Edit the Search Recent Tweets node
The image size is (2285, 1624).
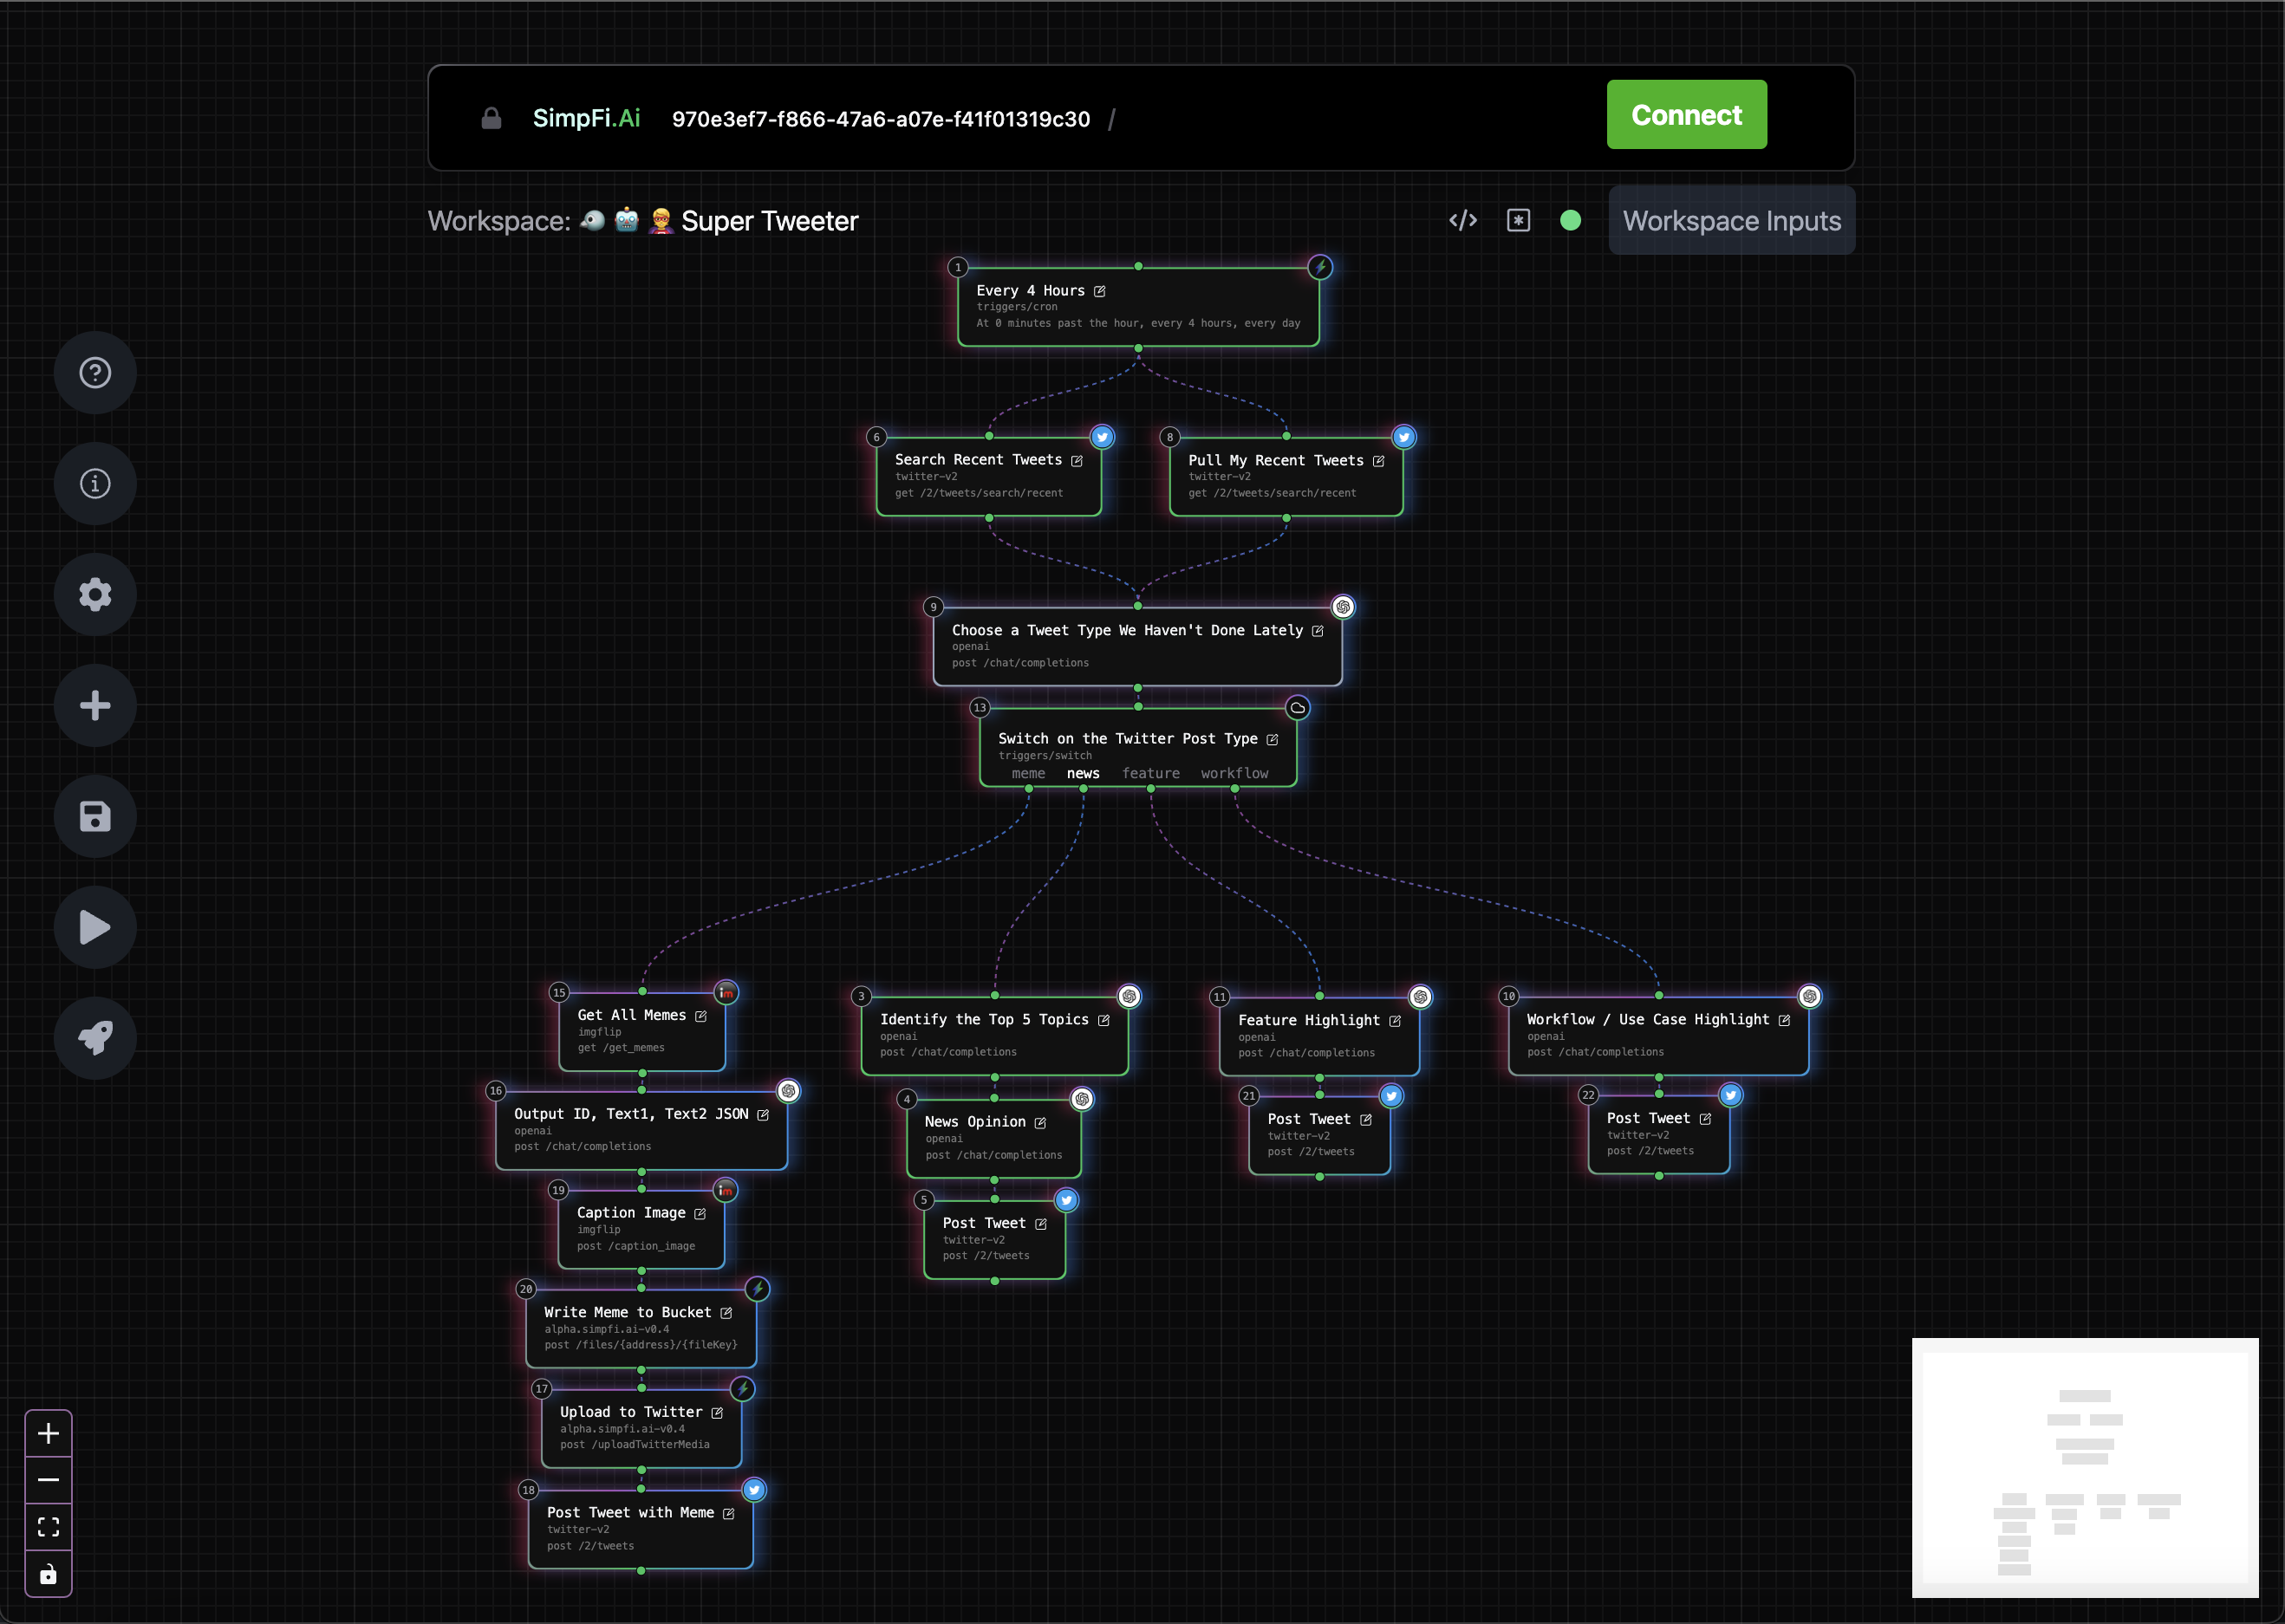pos(1077,461)
